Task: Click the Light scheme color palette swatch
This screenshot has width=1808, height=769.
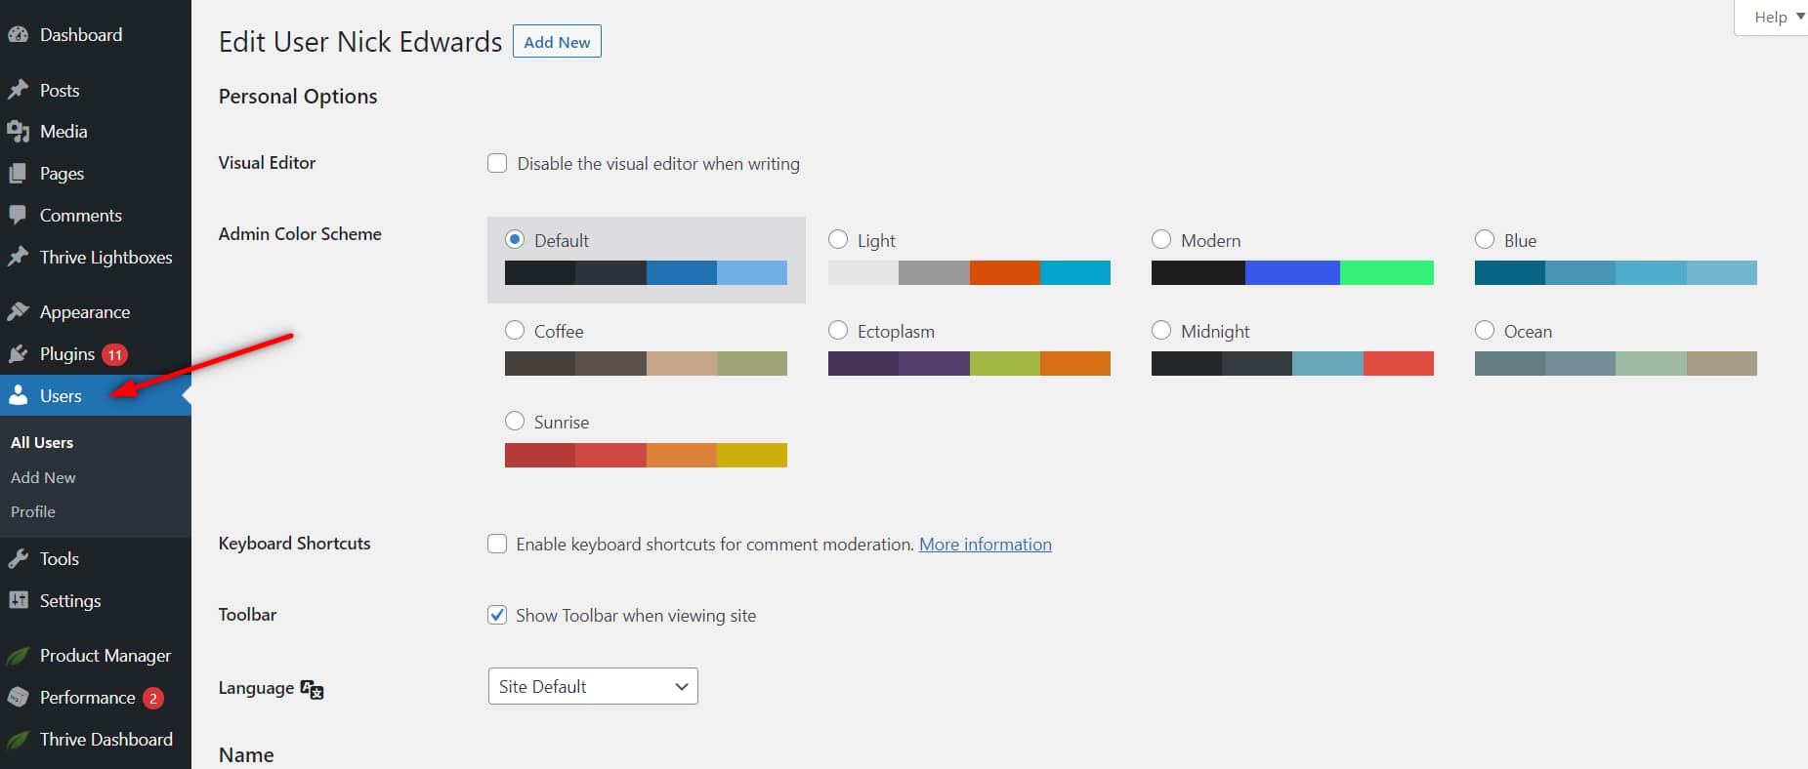Action: (x=969, y=272)
